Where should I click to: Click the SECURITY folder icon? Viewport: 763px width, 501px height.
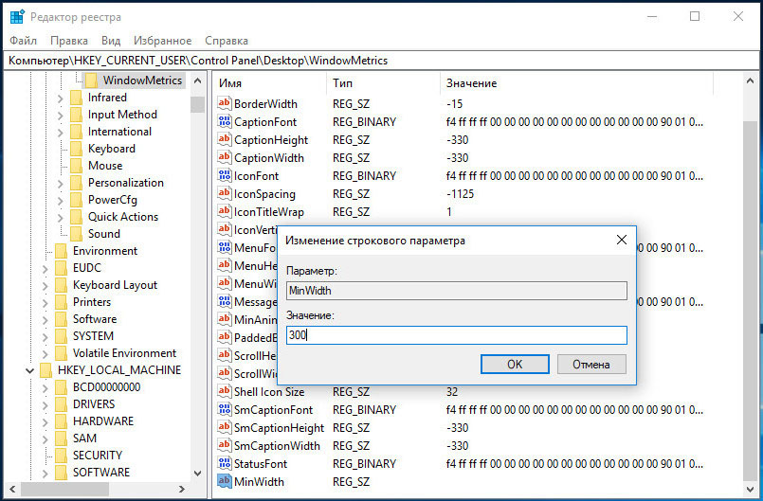pyautogui.click(x=61, y=455)
